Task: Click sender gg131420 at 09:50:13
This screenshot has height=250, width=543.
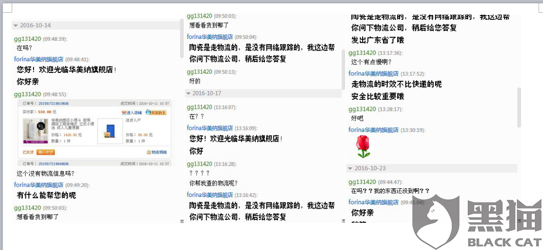Action: point(199,72)
